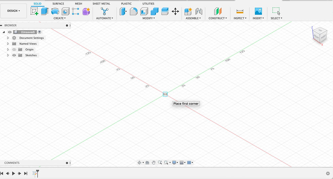Click the Viewports layout icon
Image resolution: width=333 pixels, height=179 pixels.
coord(189,162)
